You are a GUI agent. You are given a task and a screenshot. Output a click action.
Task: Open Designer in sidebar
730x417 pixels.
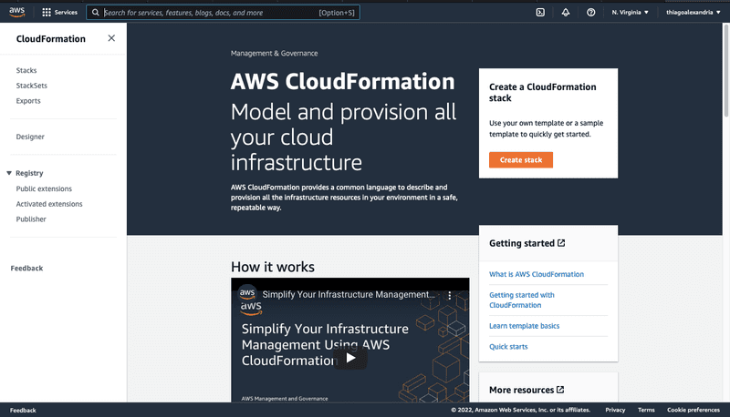point(30,137)
